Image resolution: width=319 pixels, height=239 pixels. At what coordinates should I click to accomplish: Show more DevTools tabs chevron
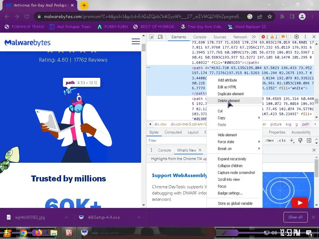point(254,37)
